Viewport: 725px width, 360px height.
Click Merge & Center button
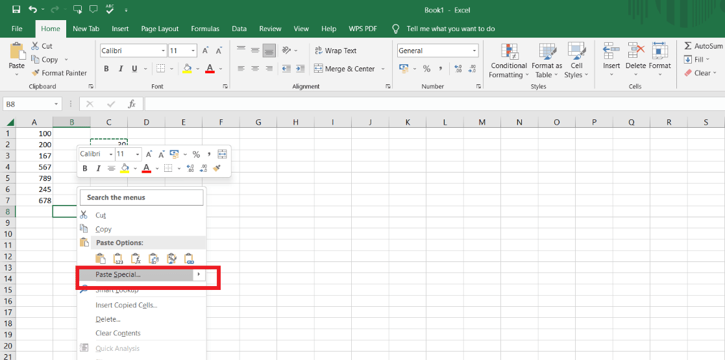click(x=345, y=69)
